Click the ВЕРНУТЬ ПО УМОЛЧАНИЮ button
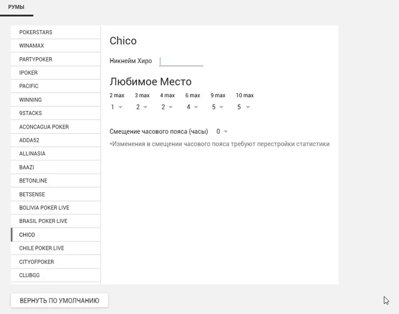This screenshot has height=314, width=399. coord(59,300)
